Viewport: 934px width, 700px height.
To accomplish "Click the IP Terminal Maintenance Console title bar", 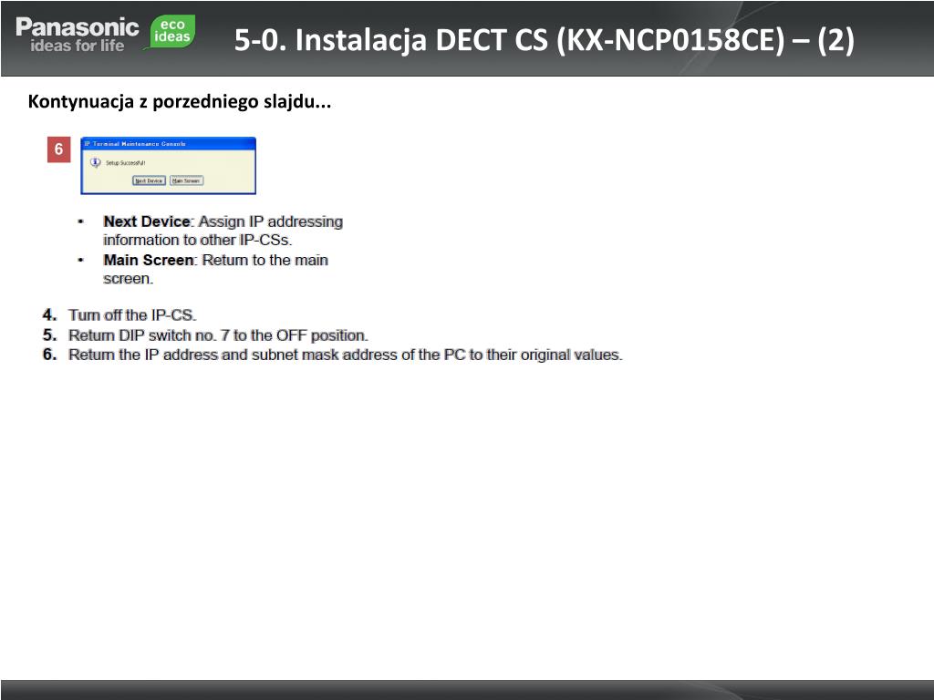I will point(169,143).
